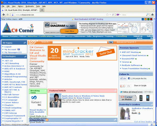157x126 pixels.
Task: Click the site search text field
Action: [x=80, y=42]
